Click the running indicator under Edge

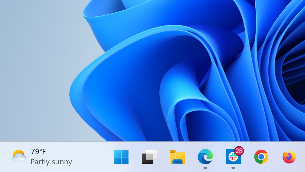pos(205,168)
